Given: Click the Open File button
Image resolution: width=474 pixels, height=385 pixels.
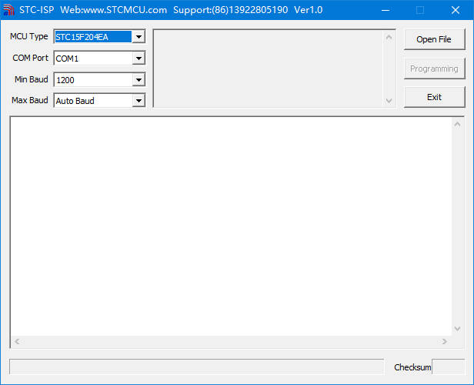Looking at the screenshot, I should click(434, 39).
